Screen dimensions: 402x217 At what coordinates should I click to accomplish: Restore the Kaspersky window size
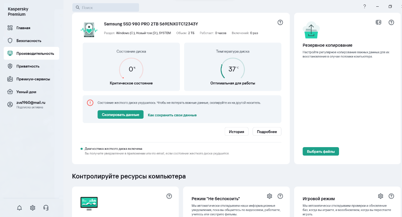pos(390,6)
